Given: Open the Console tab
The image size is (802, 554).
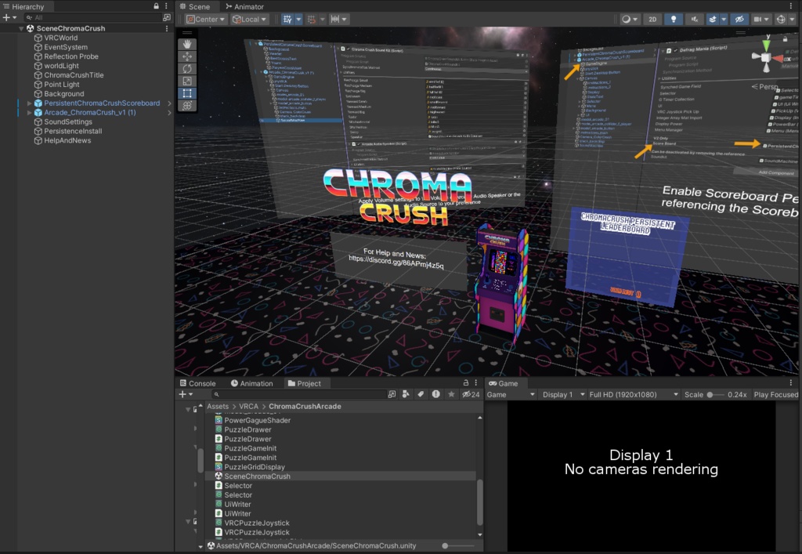Looking at the screenshot, I should pos(200,383).
